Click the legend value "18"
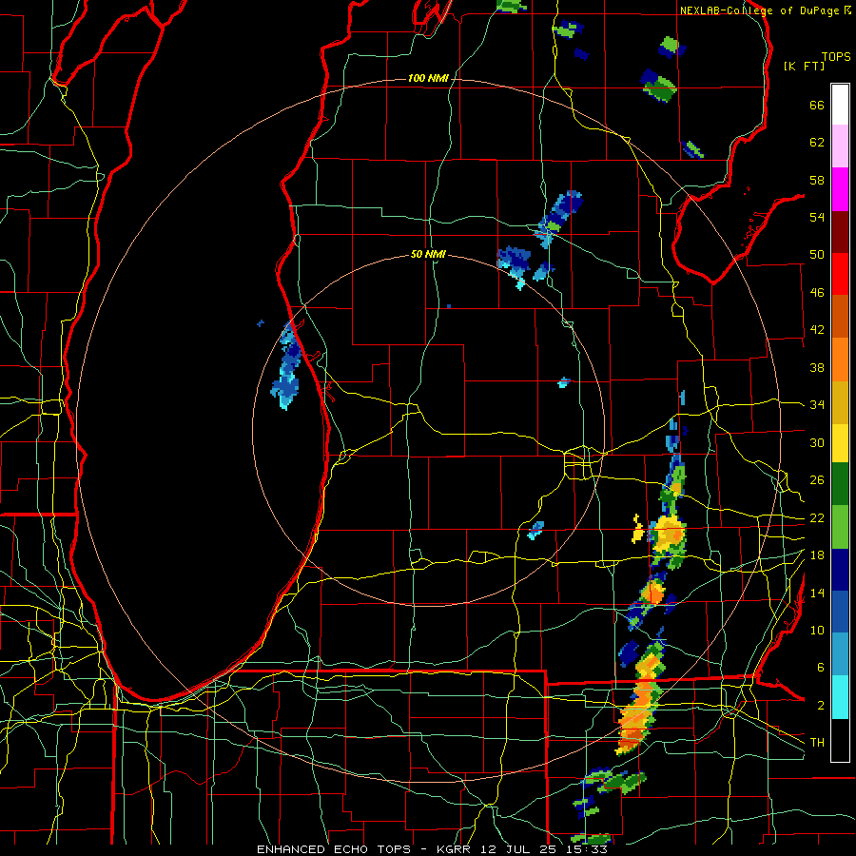 817,555
